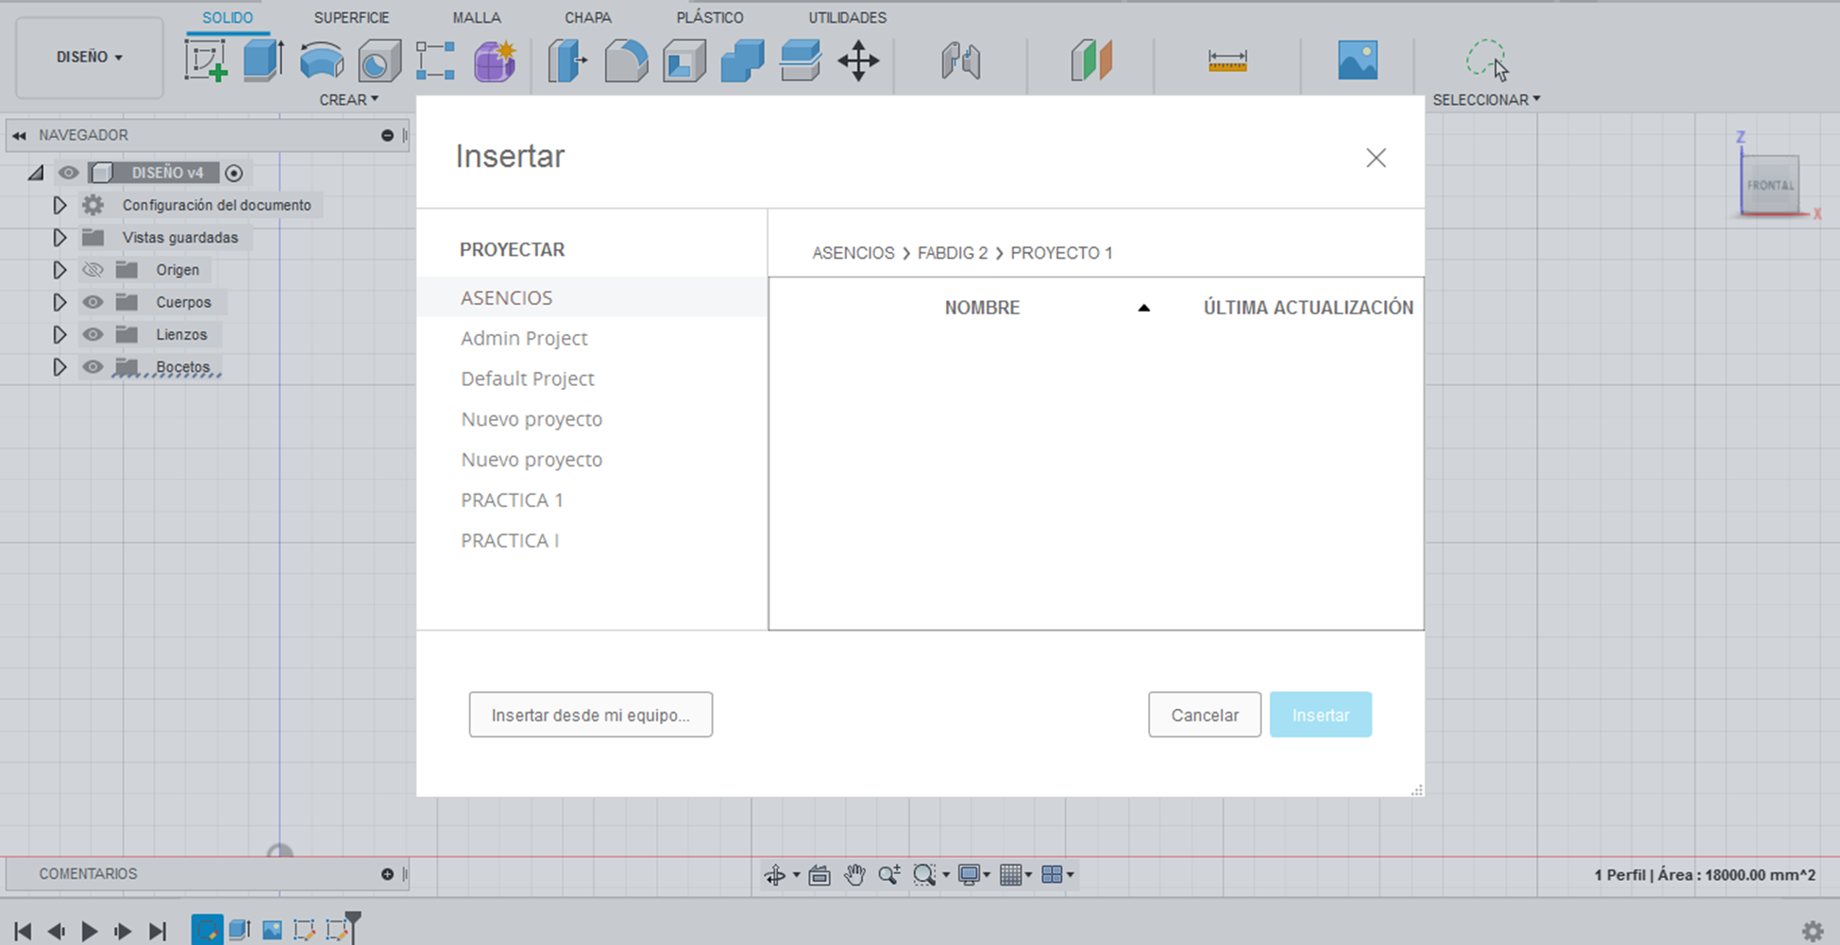Activate the DISEÑO v4 component radio button
Image resolution: width=1840 pixels, height=945 pixels.
tap(234, 173)
